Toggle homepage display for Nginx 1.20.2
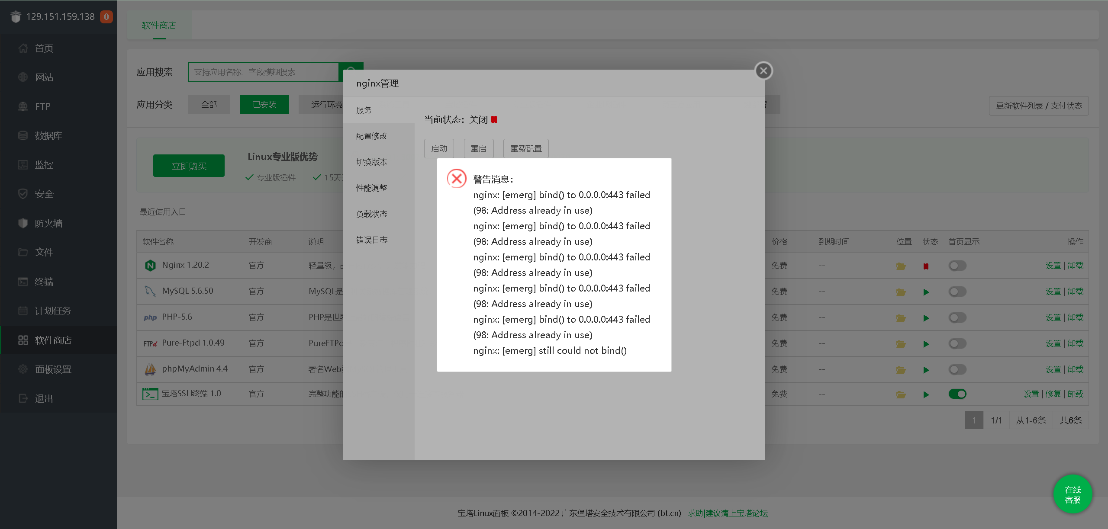1108x529 pixels. tap(957, 266)
